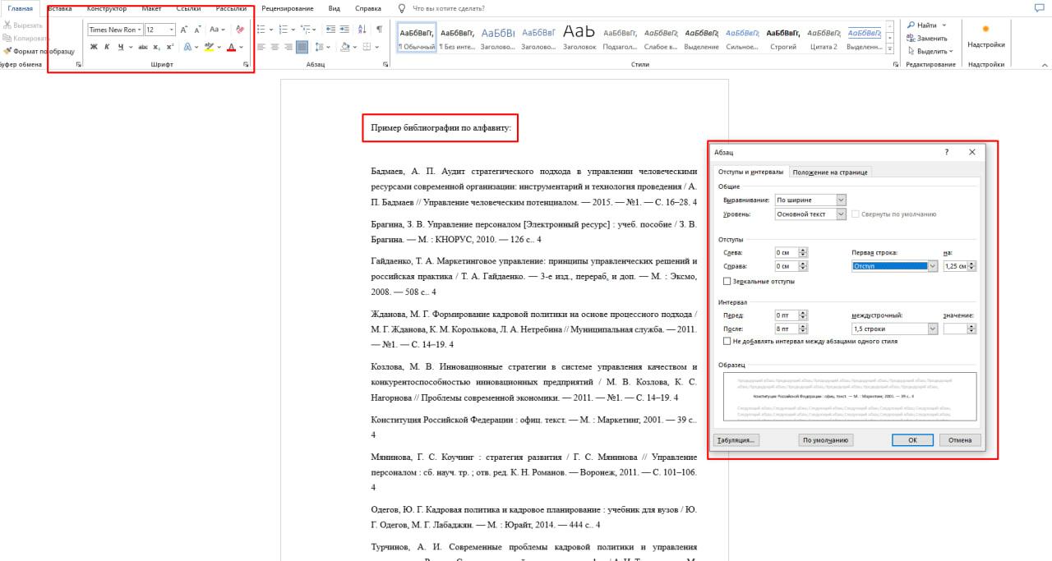Click the font name field Times New Roman
The image size is (1052, 561).
coord(112,30)
